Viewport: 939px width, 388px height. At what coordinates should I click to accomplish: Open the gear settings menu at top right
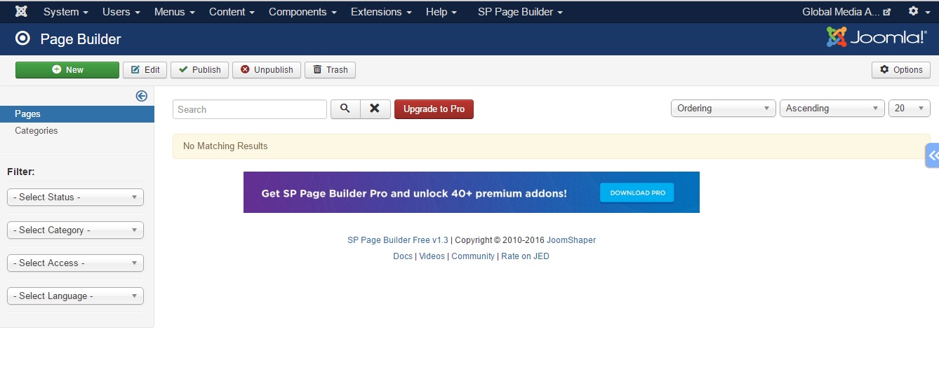click(917, 12)
